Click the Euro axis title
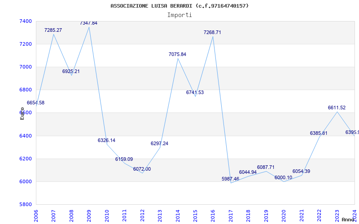Screen dimensions: 359x224 (x=22, y=114)
